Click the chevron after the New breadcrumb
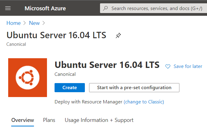Image resolution: width=207 pixels, height=131 pixels. [x=44, y=23]
